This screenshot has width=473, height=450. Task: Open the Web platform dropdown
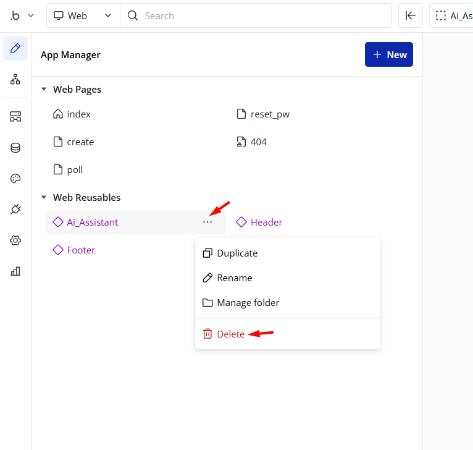pos(83,15)
